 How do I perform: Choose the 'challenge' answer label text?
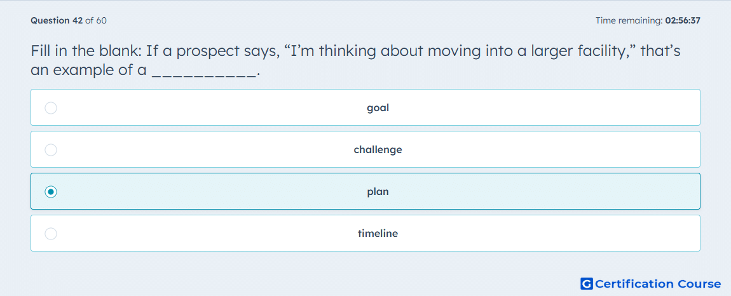point(378,150)
